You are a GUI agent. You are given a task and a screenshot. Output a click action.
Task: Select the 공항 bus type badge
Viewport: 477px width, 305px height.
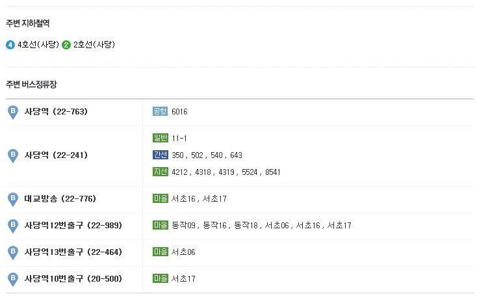pos(160,112)
